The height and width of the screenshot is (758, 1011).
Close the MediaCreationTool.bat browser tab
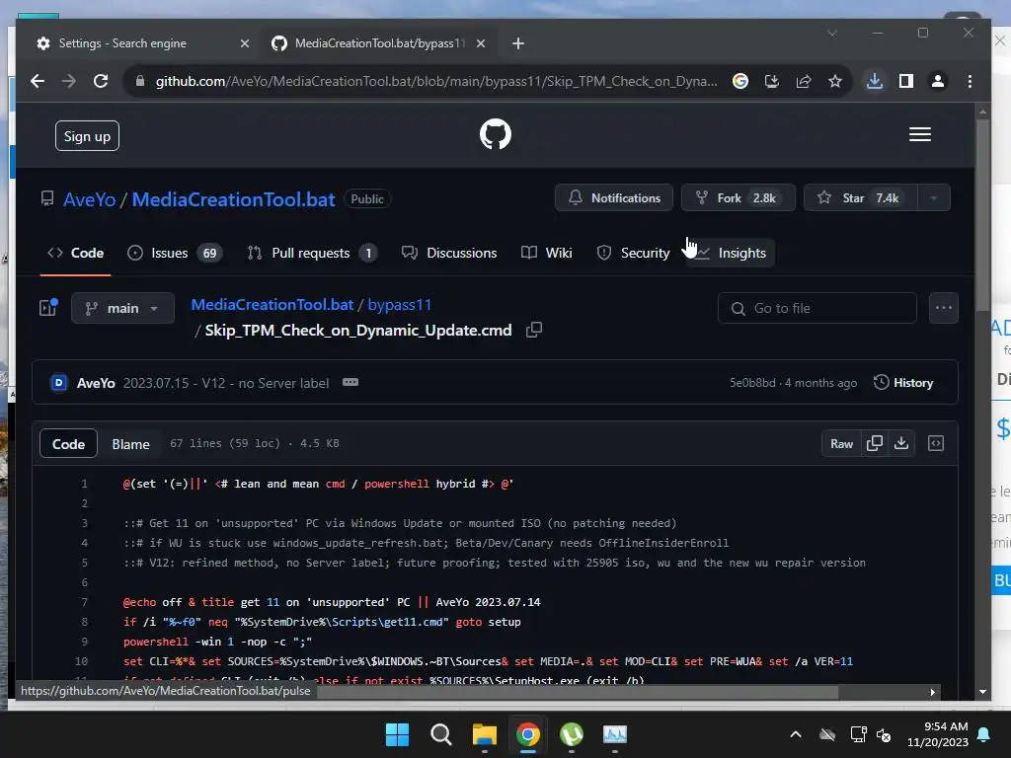tap(481, 43)
